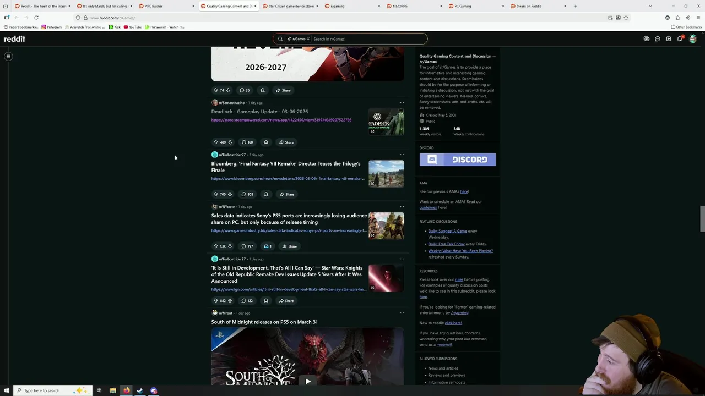Screen dimensions: 705x396
Task: Bookmark this page with the star icon
Action: tap(626, 18)
